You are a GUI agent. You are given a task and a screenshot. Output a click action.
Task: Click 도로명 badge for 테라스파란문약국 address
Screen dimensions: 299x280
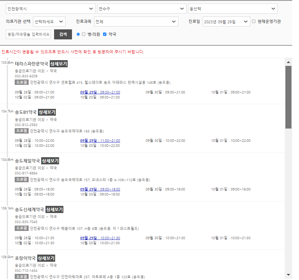click(x=21, y=82)
